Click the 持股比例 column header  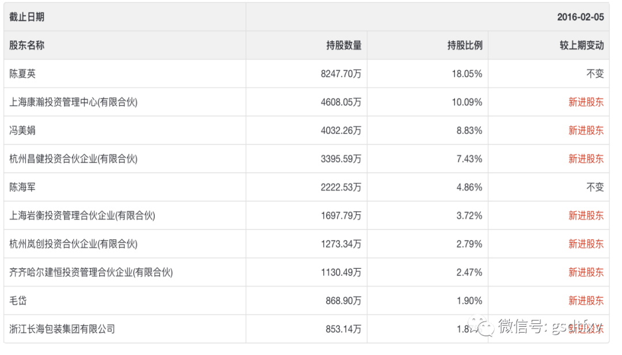pyautogui.click(x=465, y=45)
